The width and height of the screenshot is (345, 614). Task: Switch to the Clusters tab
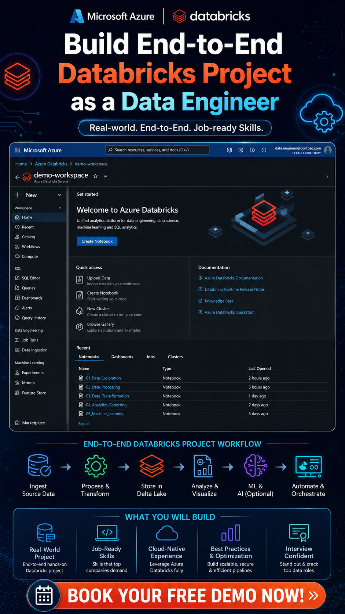pos(175,357)
